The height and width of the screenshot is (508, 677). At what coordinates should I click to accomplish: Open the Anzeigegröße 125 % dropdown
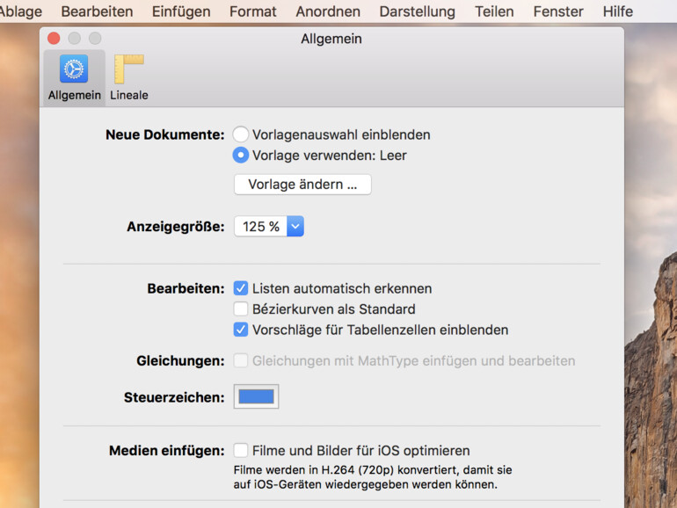pos(269,227)
